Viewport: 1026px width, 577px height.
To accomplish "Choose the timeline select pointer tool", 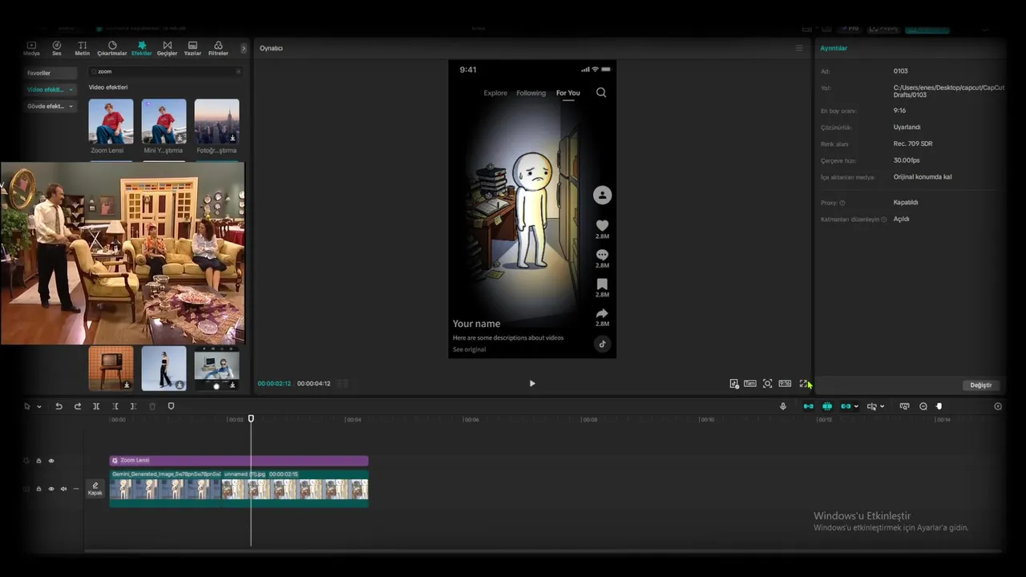I will coord(26,406).
